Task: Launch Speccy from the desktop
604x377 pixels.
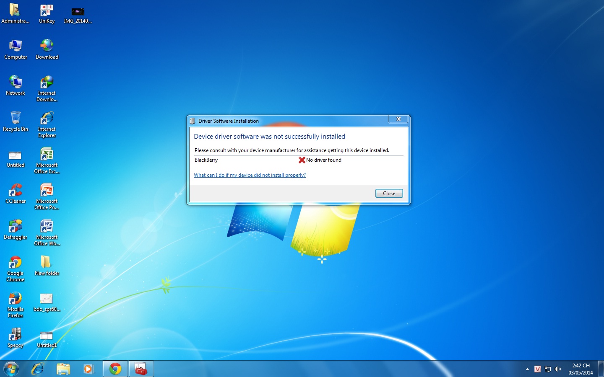Action: pos(16,338)
